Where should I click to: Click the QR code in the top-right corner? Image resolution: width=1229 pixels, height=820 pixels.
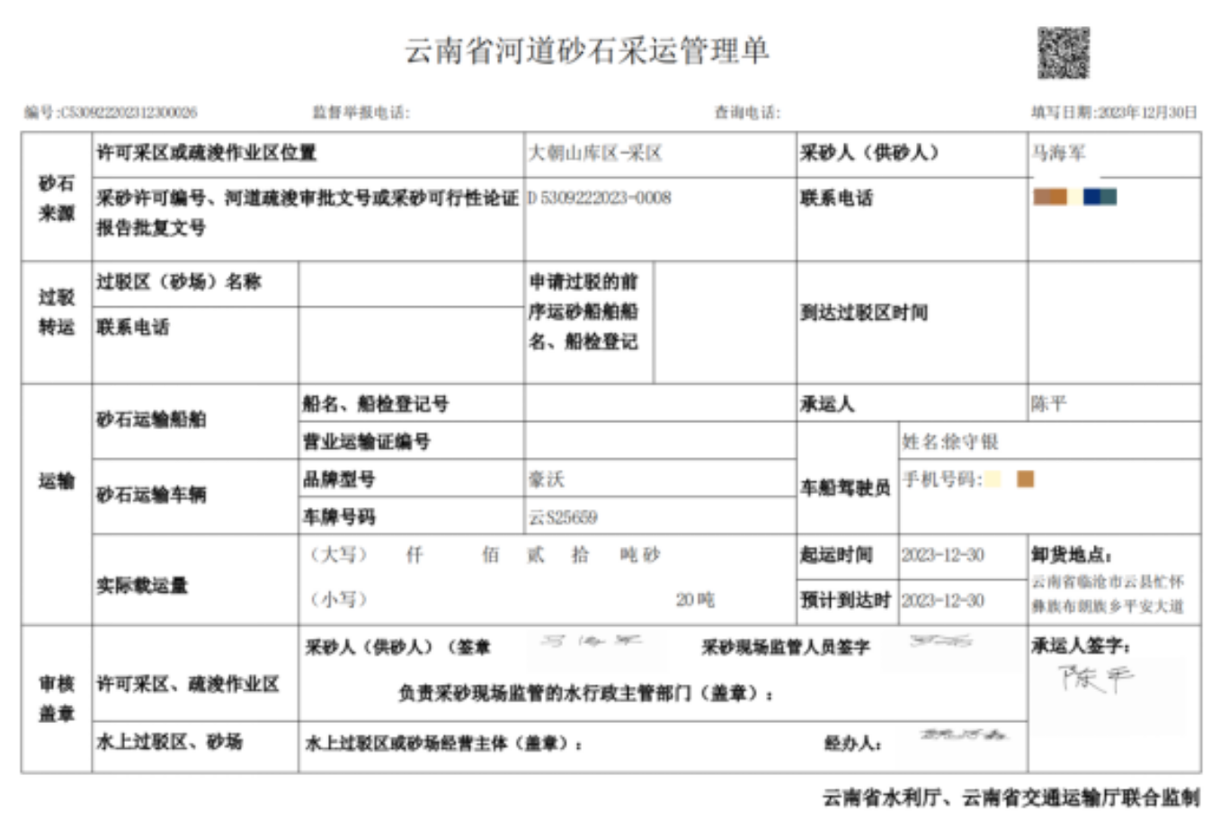coord(1064,53)
